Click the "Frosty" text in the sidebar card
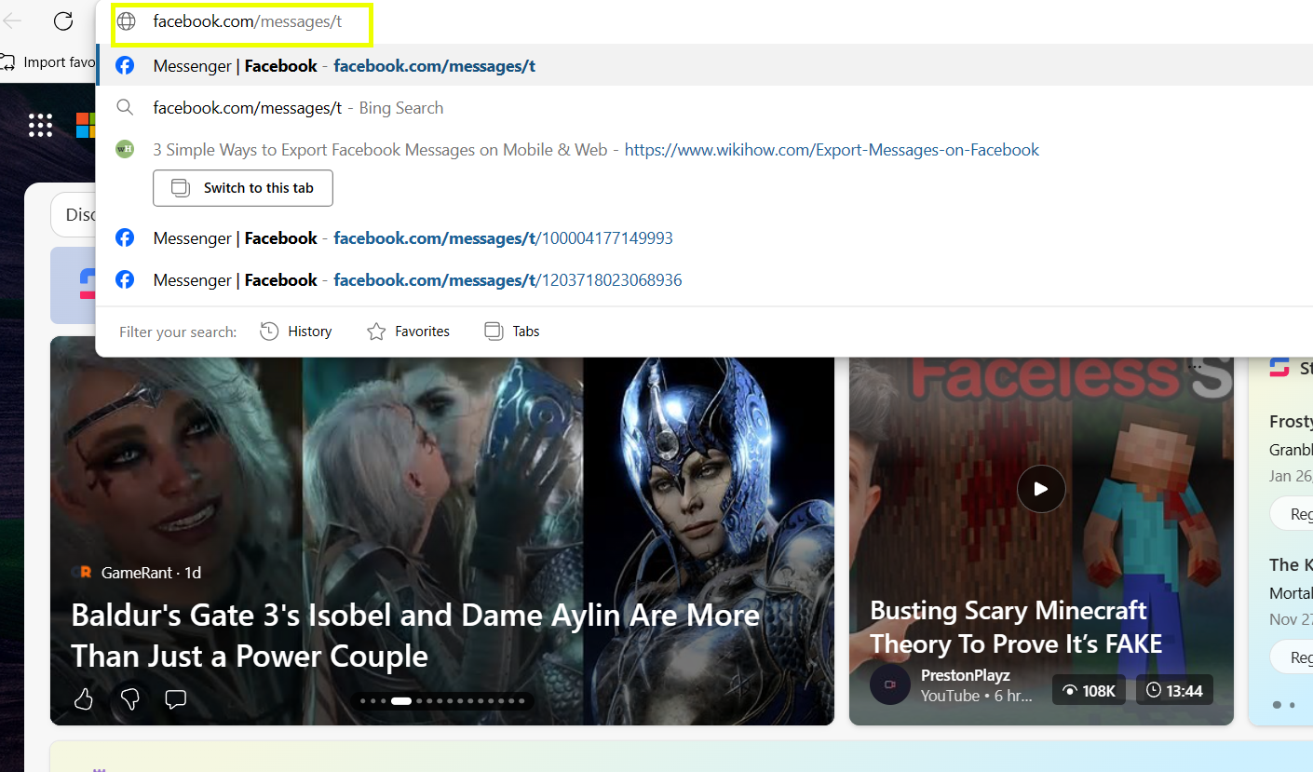 [1291, 422]
